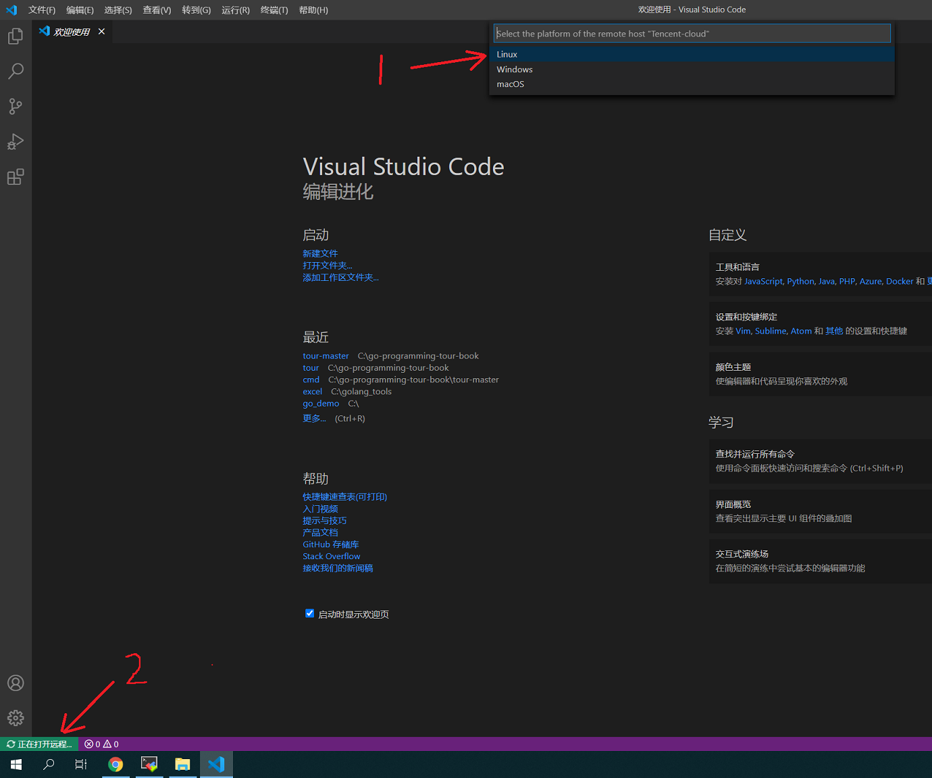Open the Stack Overflow link
This screenshot has width=932, height=778.
pos(332,556)
